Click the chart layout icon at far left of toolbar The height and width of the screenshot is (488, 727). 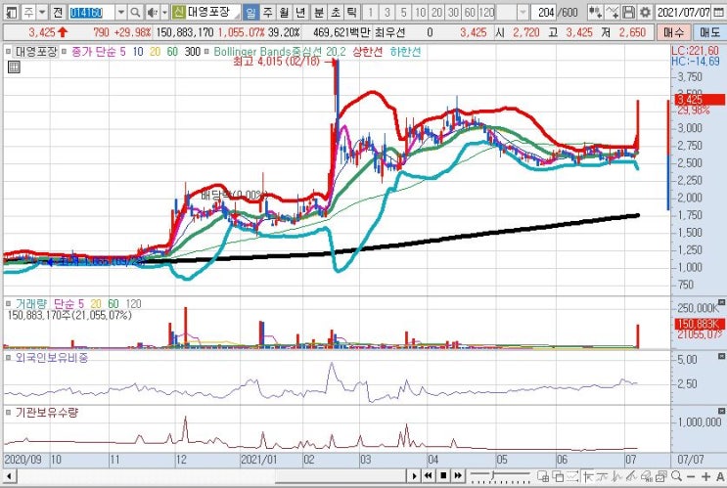pyautogui.click(x=10, y=12)
